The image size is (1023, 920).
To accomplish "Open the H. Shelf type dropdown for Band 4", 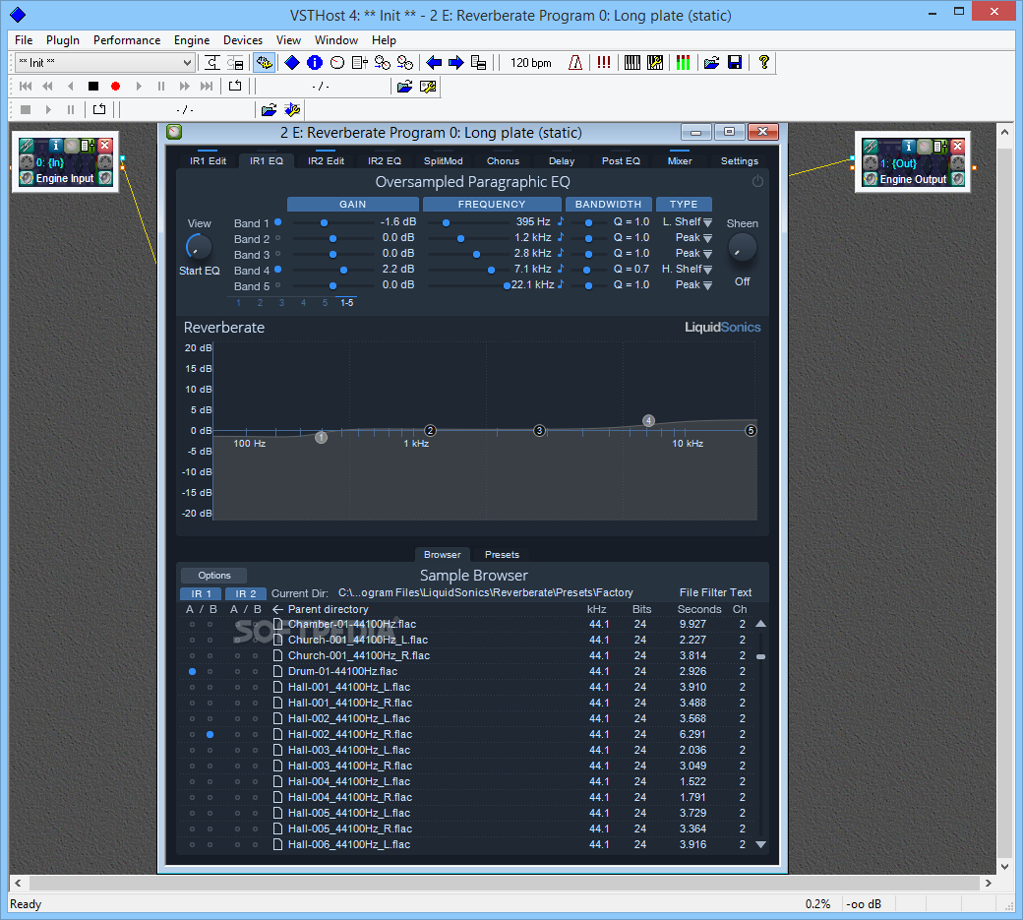I will pyautogui.click(x=708, y=271).
